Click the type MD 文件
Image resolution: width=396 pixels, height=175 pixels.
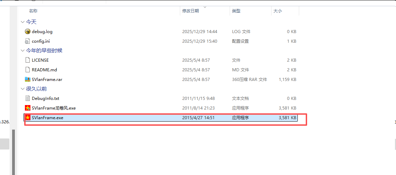coord(240,70)
